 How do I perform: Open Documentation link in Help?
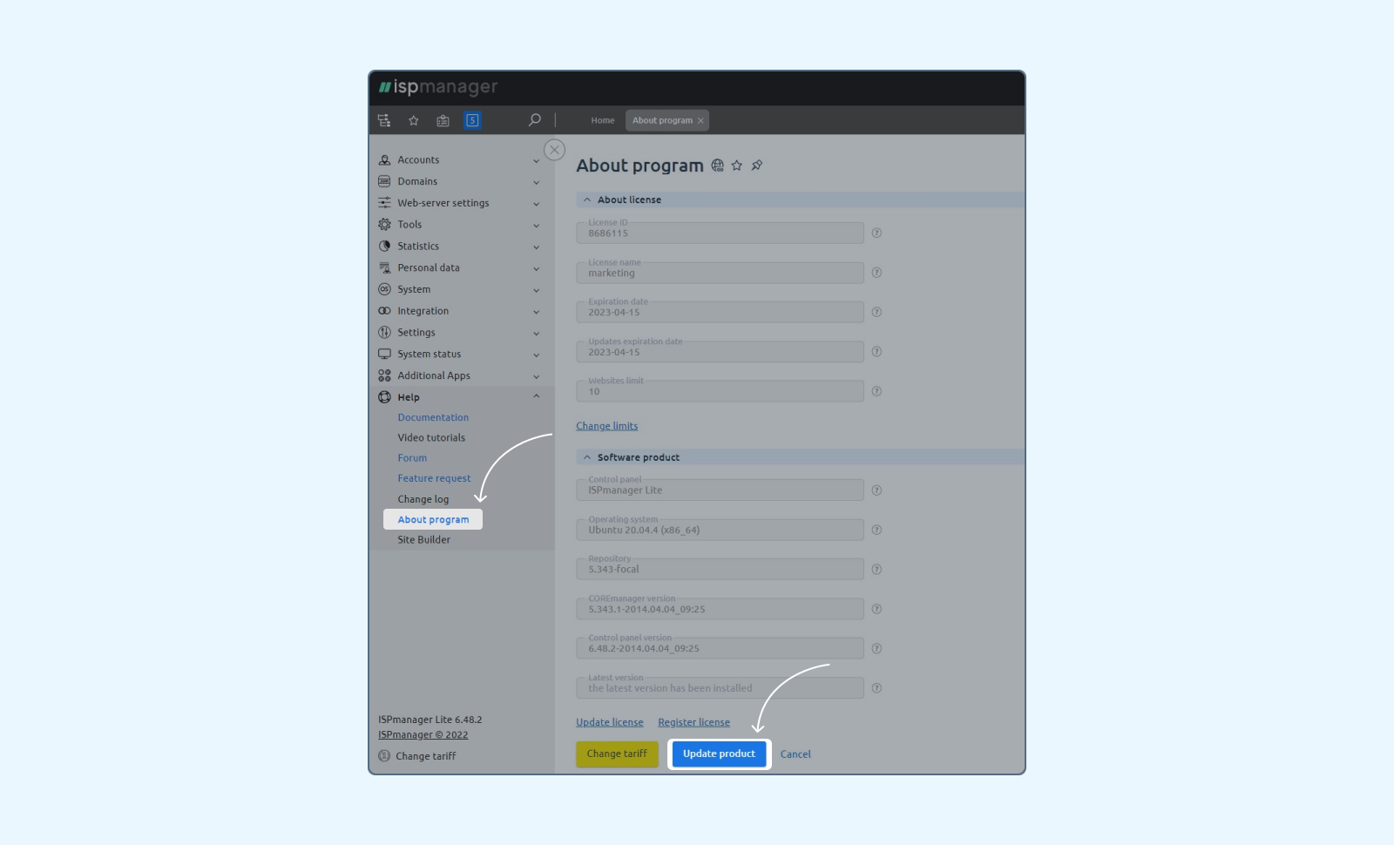coord(433,418)
